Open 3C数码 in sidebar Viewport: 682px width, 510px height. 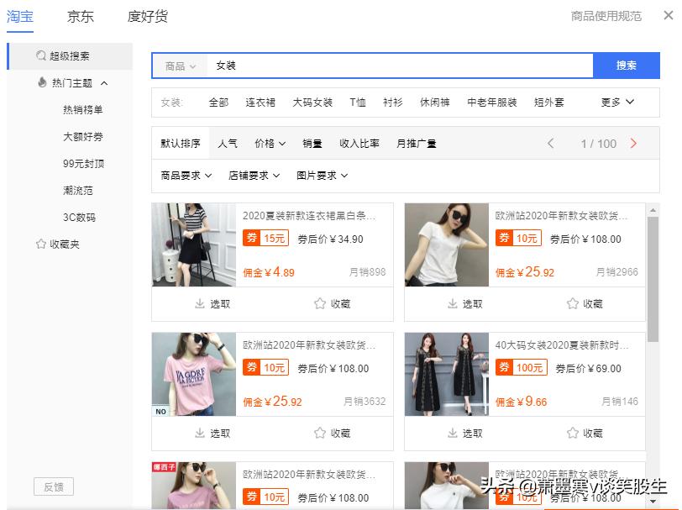point(79,217)
